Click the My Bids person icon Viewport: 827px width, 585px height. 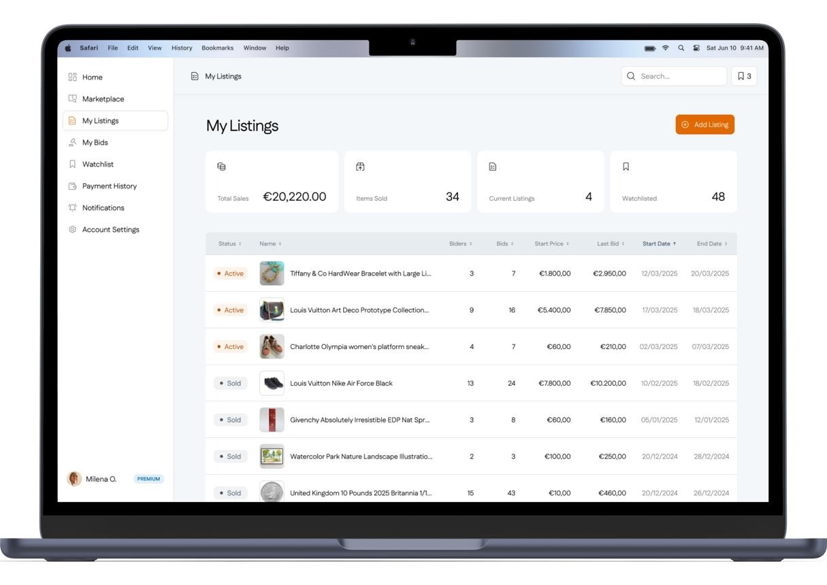point(72,142)
